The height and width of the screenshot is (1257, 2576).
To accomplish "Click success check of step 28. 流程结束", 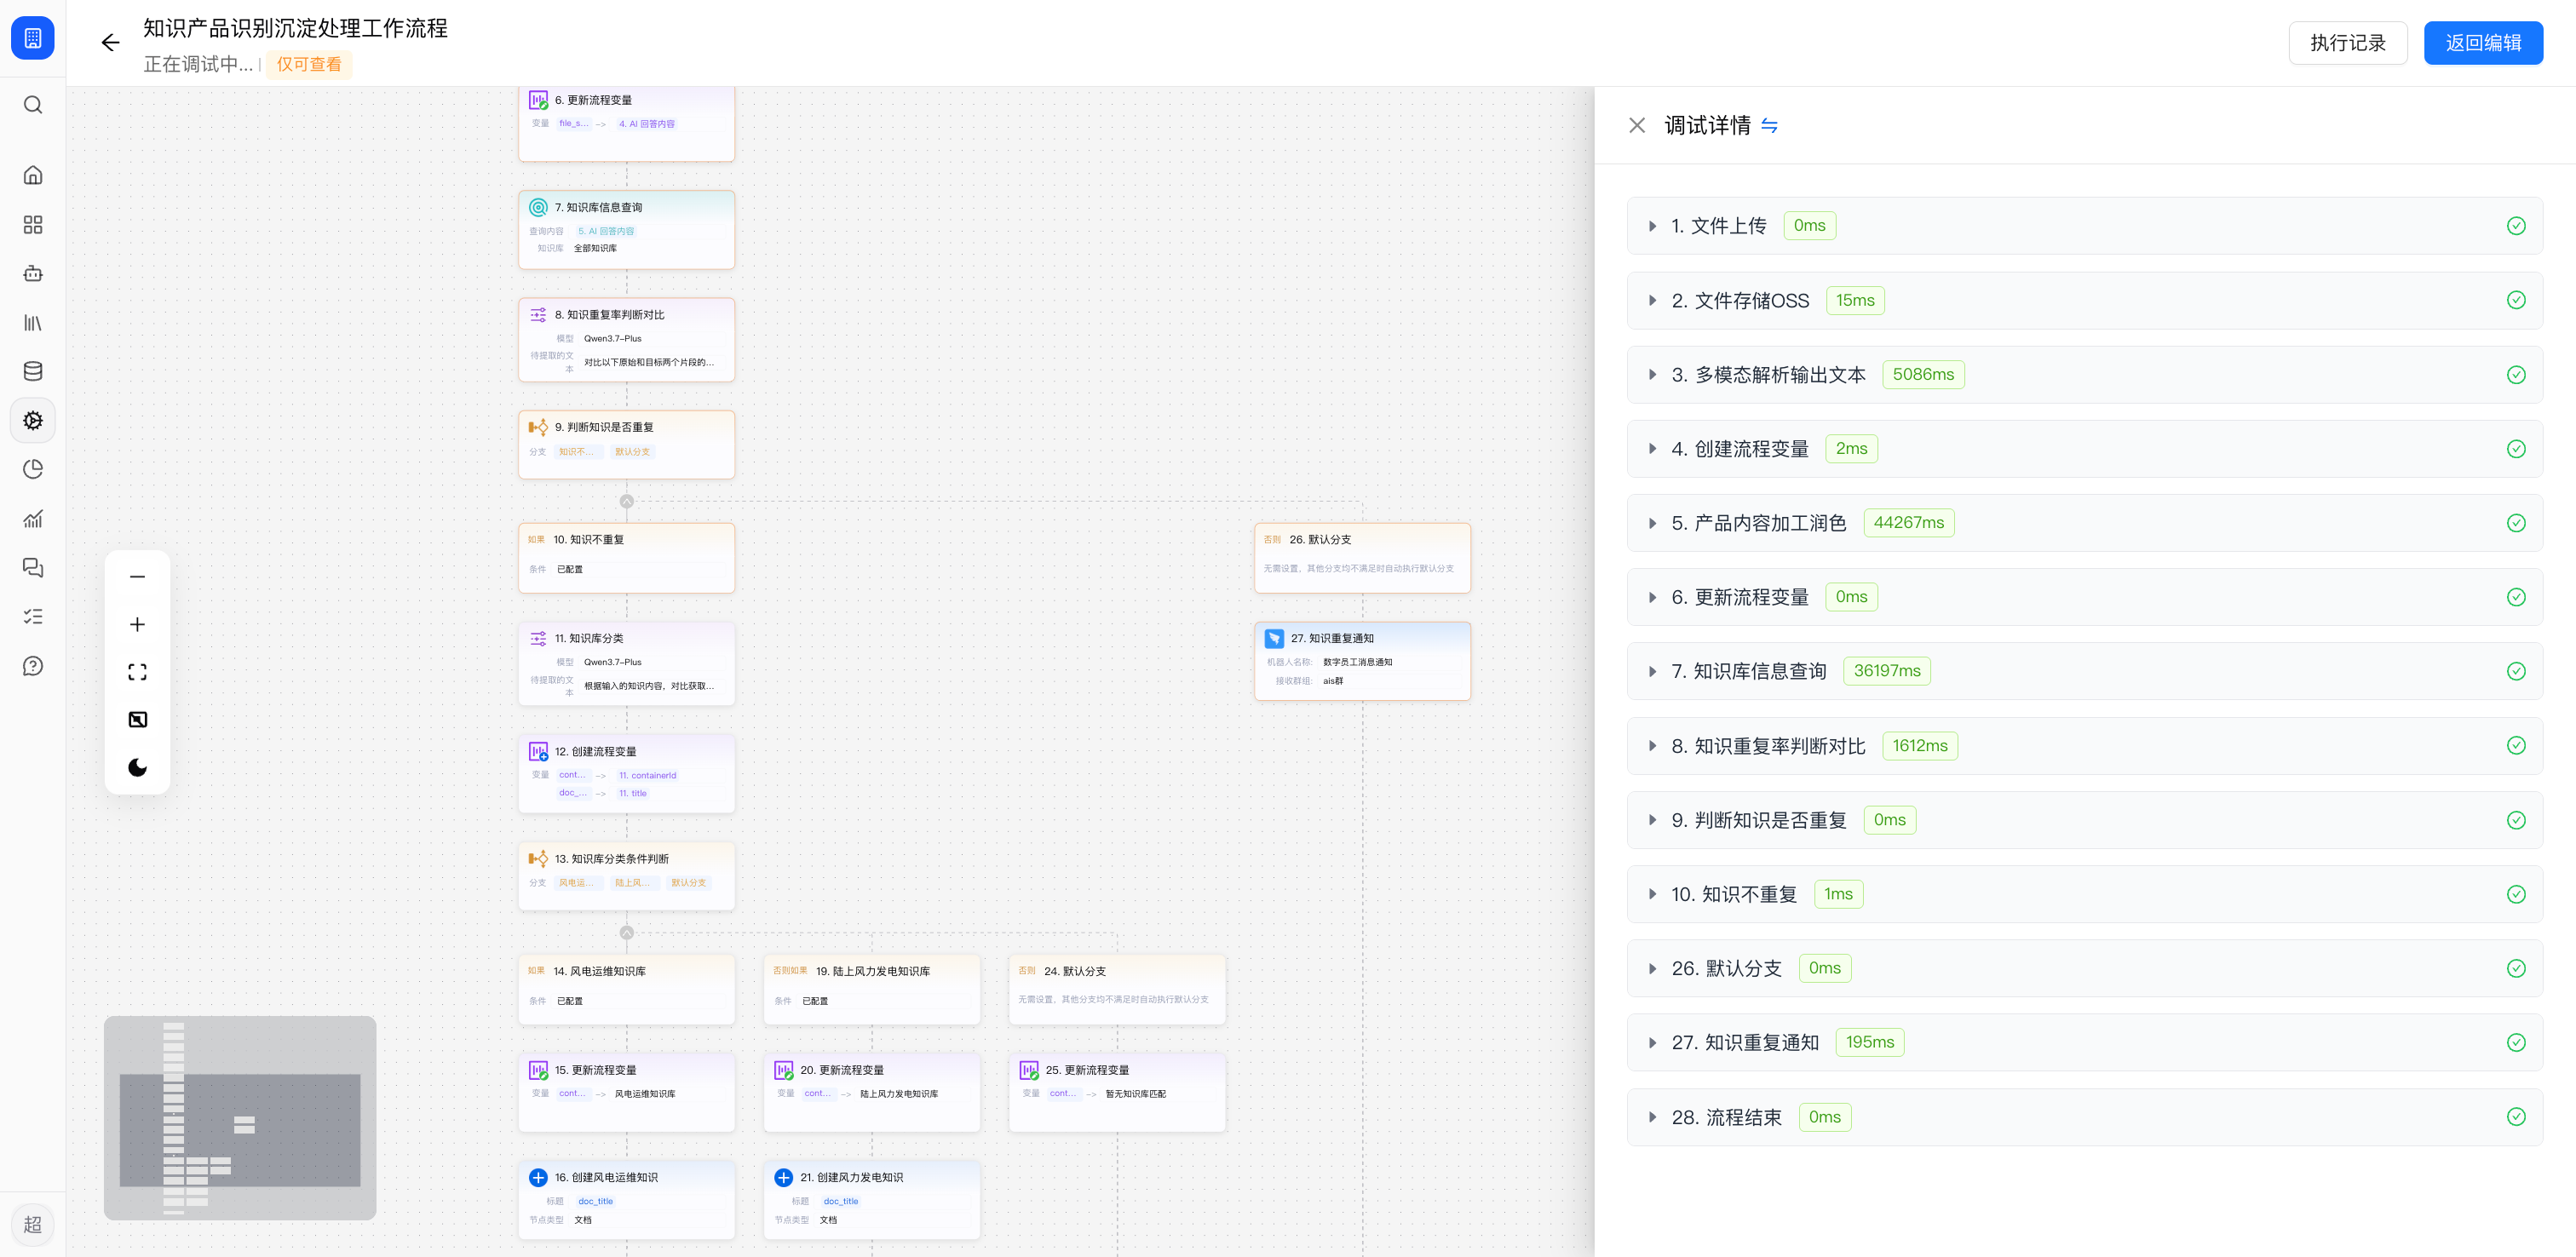I will tap(2516, 1117).
